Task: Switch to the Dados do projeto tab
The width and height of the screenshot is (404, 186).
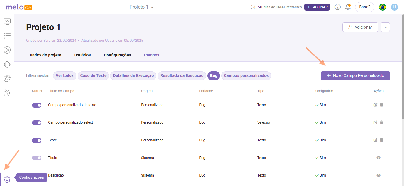Action: [45, 55]
